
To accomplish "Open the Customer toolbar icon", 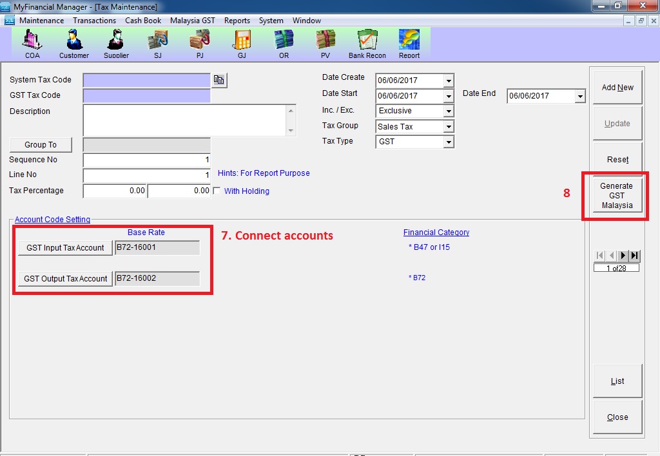I will [x=74, y=43].
